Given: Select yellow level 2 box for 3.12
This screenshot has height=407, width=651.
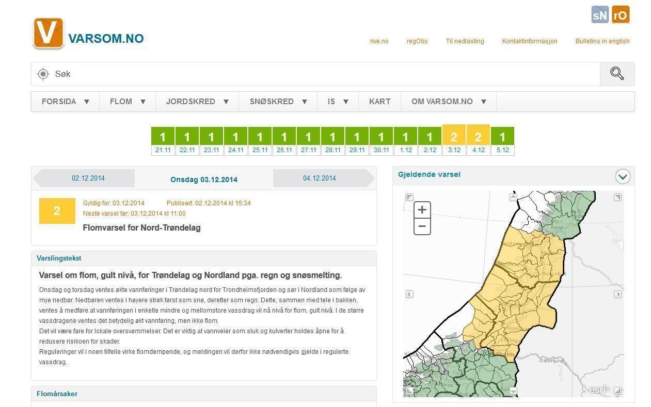Looking at the screenshot, I should pos(454,137).
